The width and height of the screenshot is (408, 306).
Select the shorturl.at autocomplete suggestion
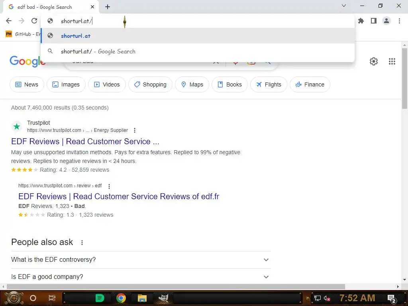point(198,36)
